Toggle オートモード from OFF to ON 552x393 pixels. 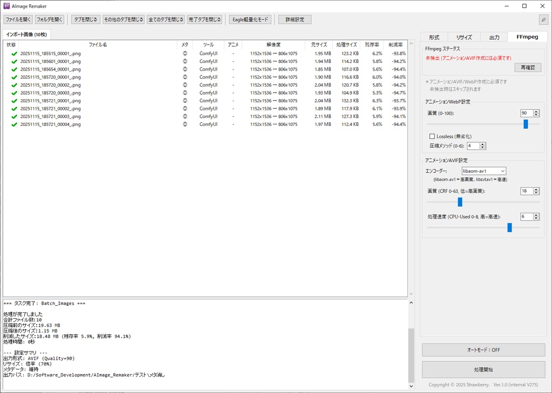[482, 349]
